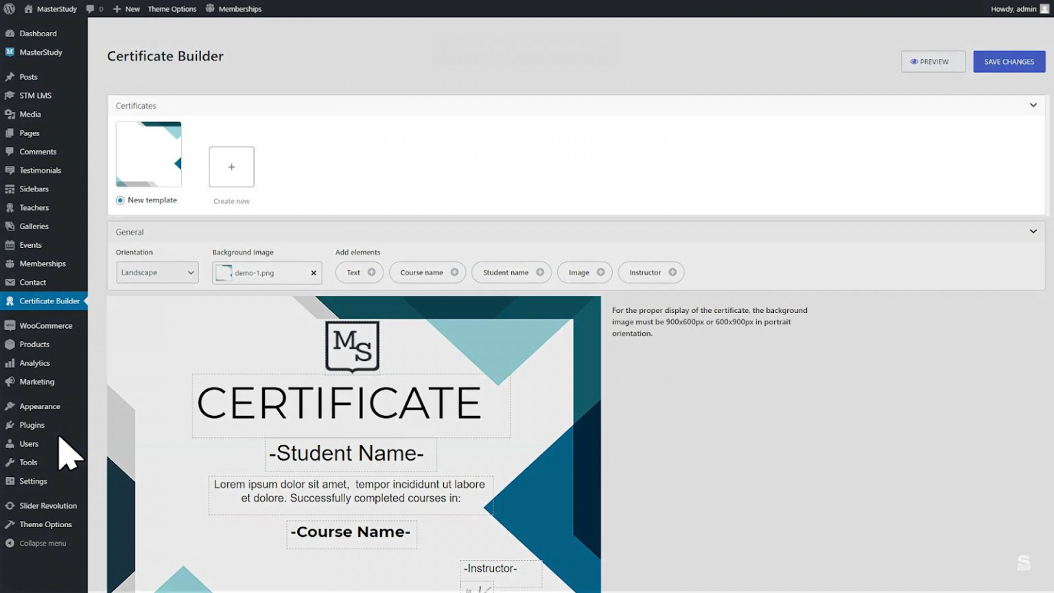Open Slider Revolution in the sidebar
1054x593 pixels.
[x=48, y=505]
